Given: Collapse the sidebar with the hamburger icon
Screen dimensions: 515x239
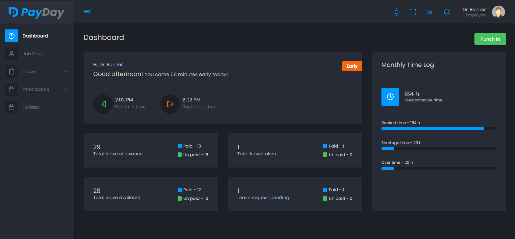Looking at the screenshot, I should point(87,12).
